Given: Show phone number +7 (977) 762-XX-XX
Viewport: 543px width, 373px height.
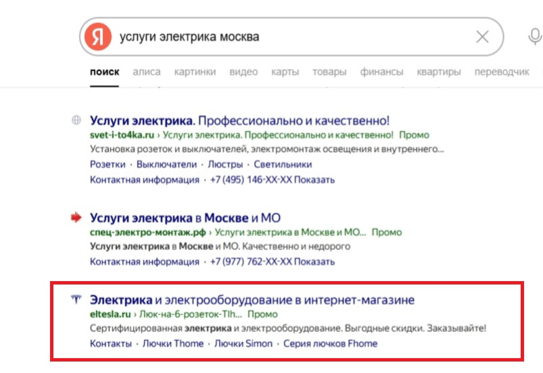Looking at the screenshot, I should pos(273,262).
